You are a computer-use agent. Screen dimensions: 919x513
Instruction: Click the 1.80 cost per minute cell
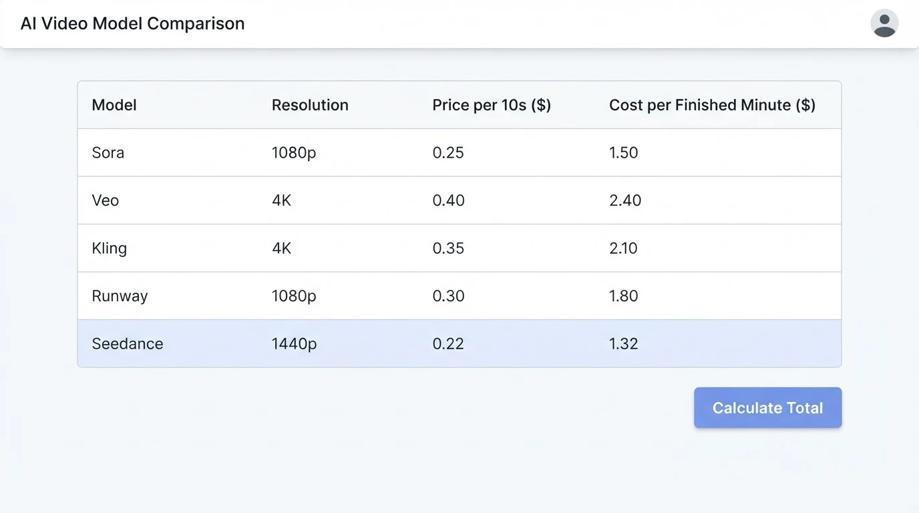624,296
